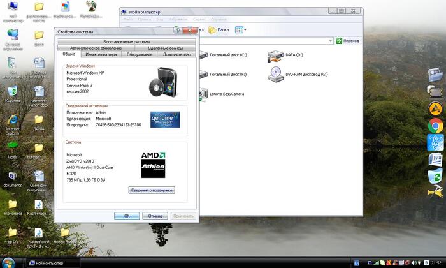Switch to the Имя компьютера tab
446x268 pixels.
(x=102, y=54)
